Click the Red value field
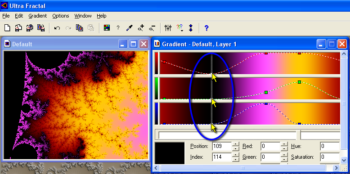350x174 pixels. coord(270,146)
